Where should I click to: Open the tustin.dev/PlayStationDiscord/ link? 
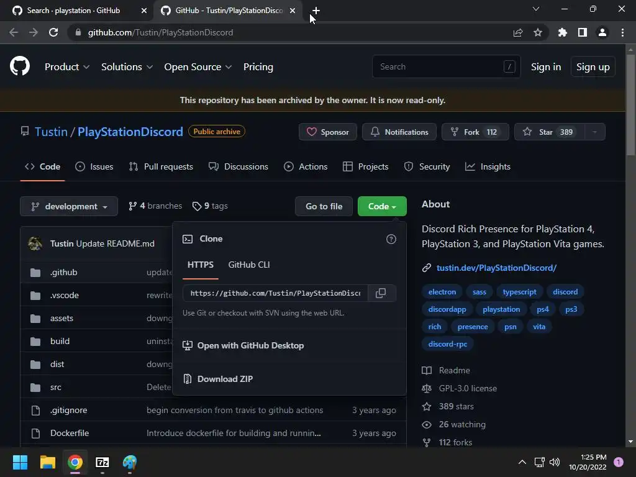(x=496, y=268)
